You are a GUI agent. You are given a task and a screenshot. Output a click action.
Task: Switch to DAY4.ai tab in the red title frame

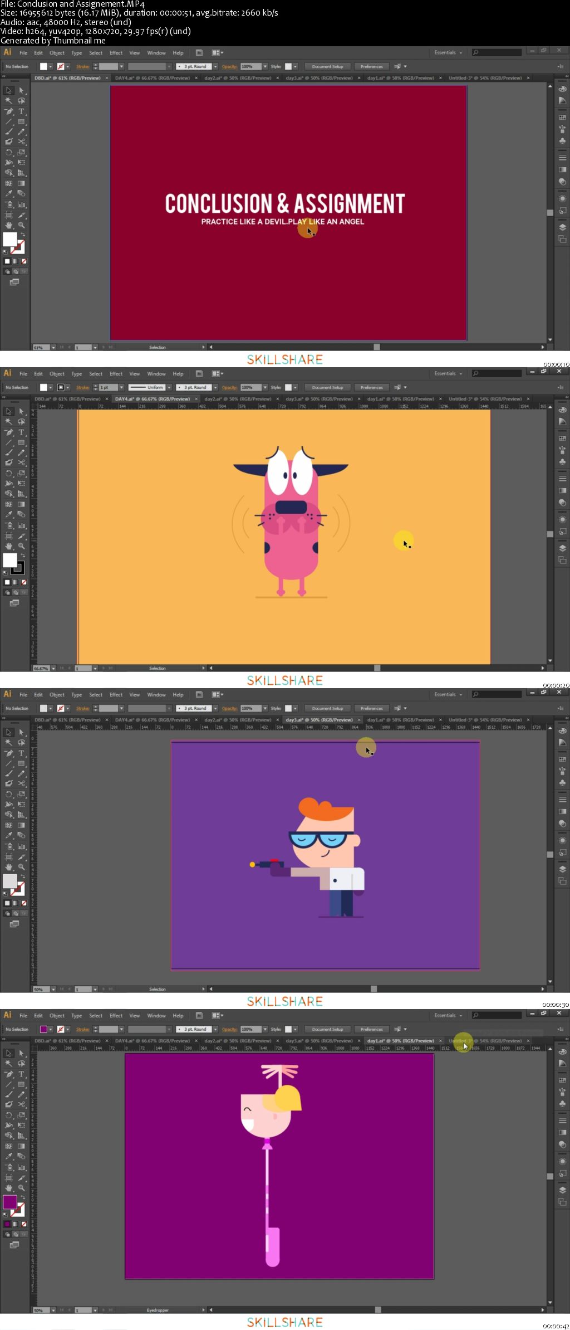[x=153, y=78]
